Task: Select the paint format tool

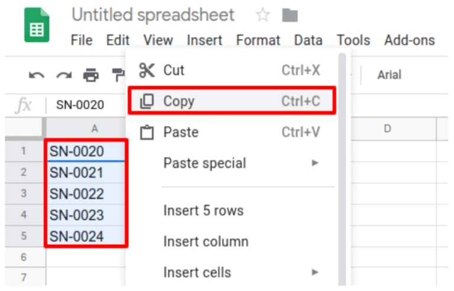Action: [x=119, y=76]
